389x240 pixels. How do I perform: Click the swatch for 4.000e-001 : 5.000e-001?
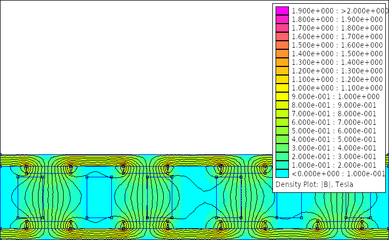(x=282, y=139)
